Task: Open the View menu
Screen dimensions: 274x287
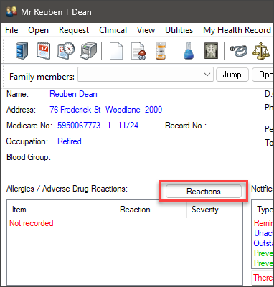Action: coord(146,30)
